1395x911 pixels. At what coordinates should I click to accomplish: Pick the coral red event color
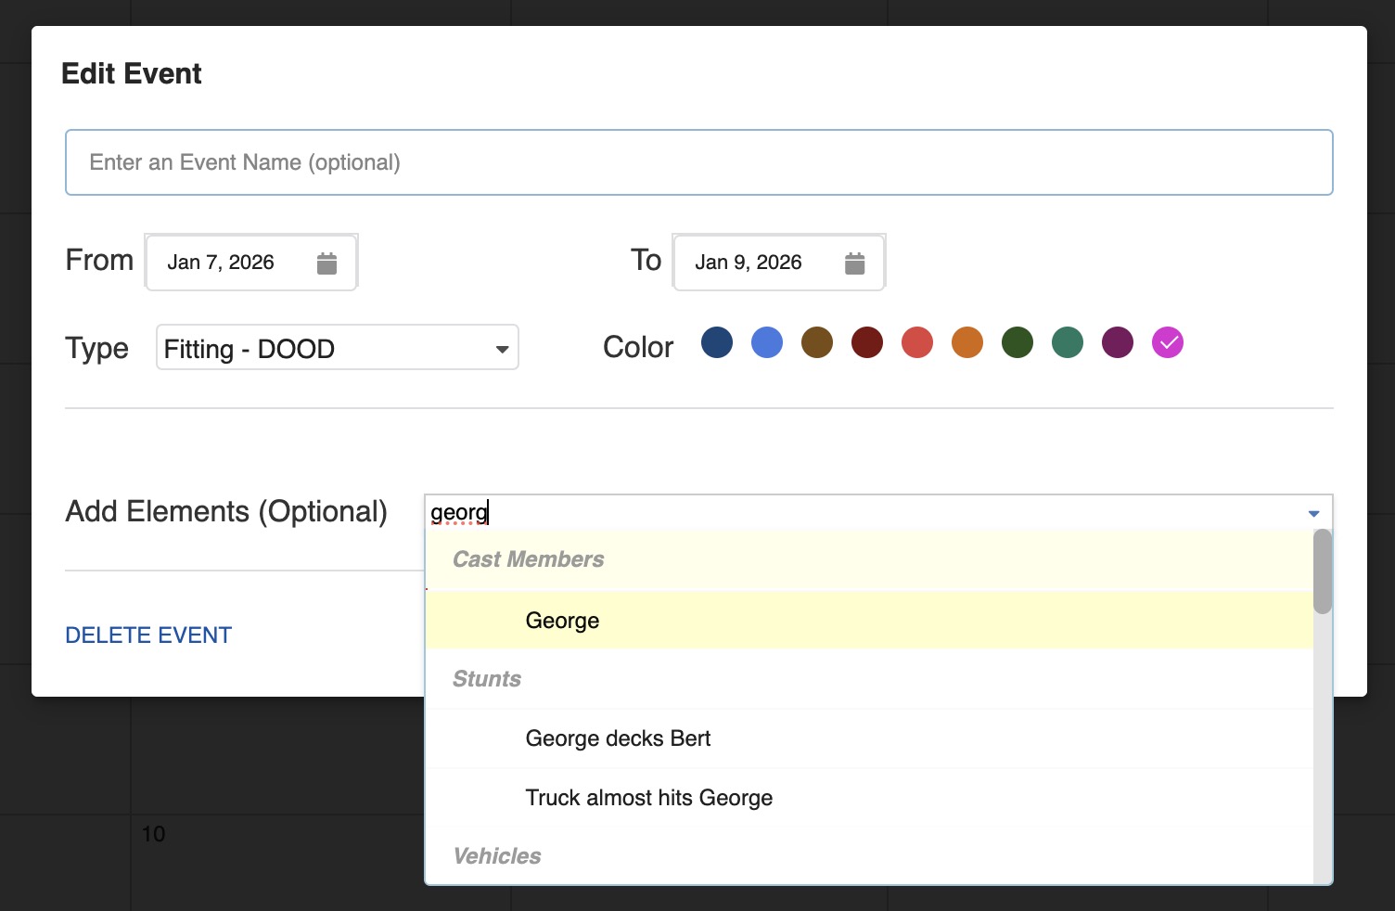pyautogui.click(x=917, y=342)
